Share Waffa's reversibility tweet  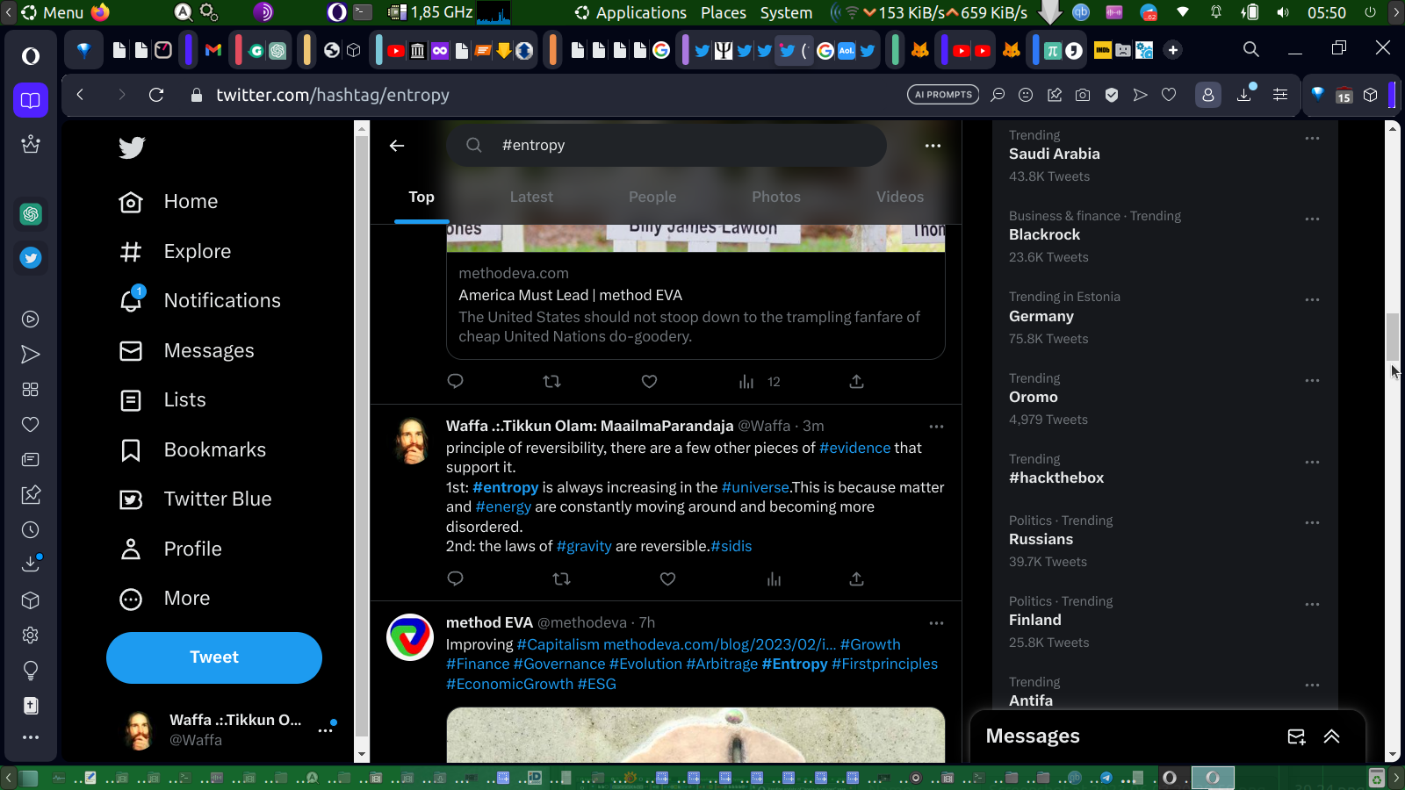point(856,579)
